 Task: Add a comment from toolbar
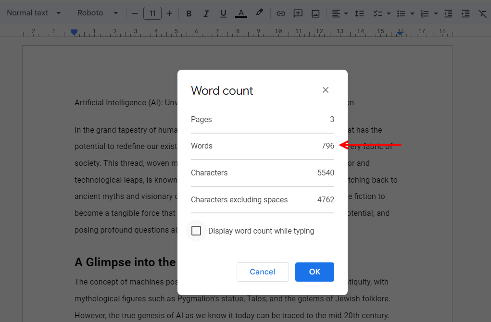point(298,13)
